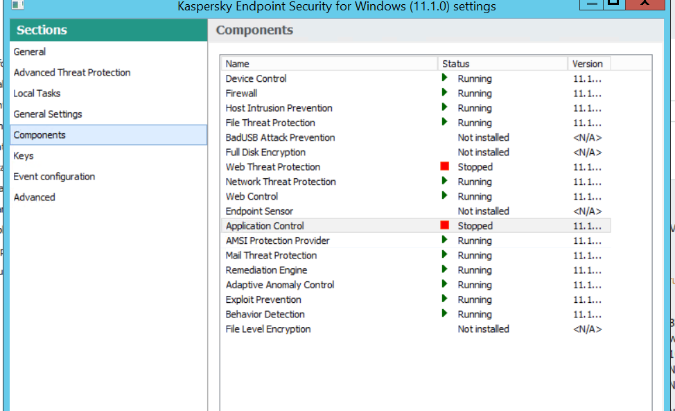The height and width of the screenshot is (411, 675).
Task: Click Behavior Detection green status icon
Action: [445, 314]
